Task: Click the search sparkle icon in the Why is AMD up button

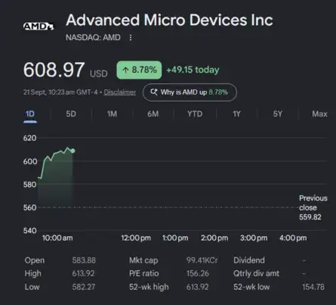Action: coord(154,92)
